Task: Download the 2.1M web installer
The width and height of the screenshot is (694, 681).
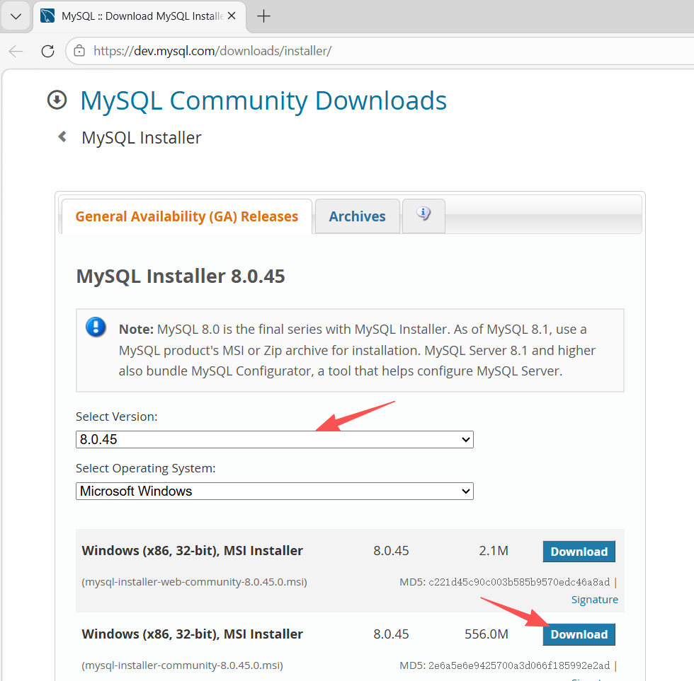Action: (x=579, y=552)
